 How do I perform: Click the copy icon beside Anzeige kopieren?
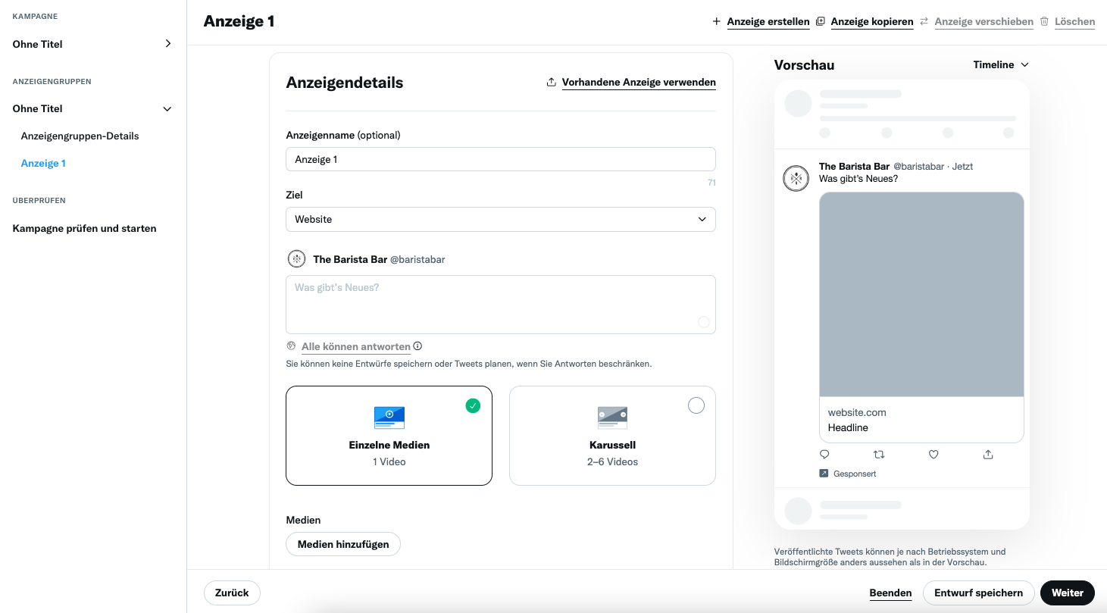(821, 21)
